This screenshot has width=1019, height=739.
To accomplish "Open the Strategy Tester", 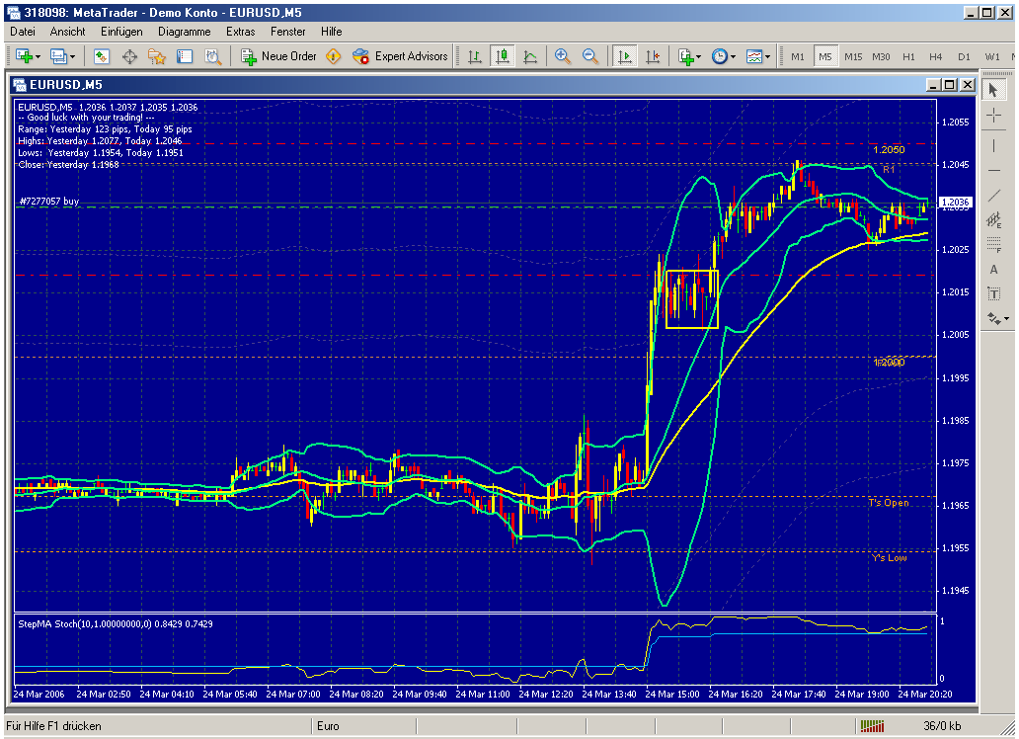I will [212, 56].
